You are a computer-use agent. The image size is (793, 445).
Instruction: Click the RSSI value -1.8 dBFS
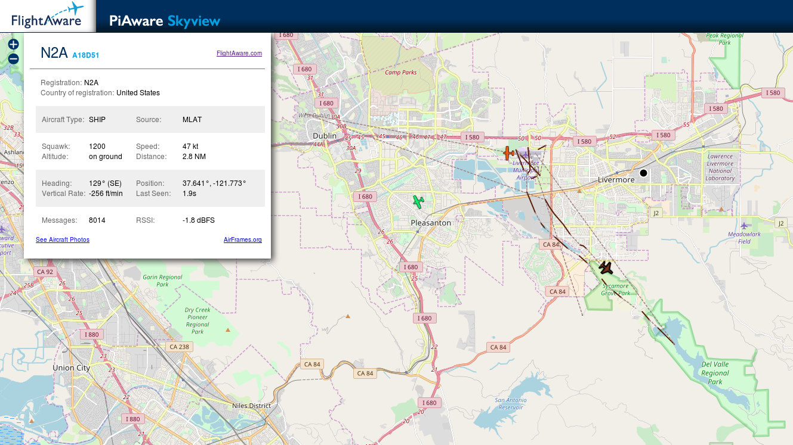pyautogui.click(x=199, y=220)
